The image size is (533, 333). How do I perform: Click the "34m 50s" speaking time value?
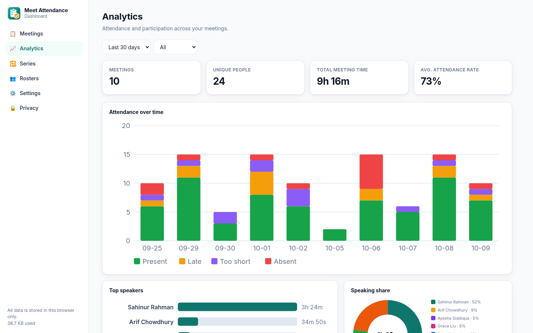pos(314,322)
